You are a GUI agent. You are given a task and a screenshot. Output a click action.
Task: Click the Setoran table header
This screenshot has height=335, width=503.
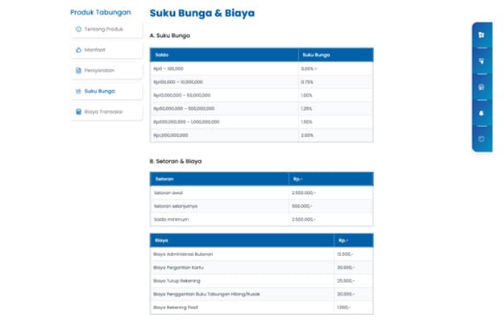click(x=164, y=179)
